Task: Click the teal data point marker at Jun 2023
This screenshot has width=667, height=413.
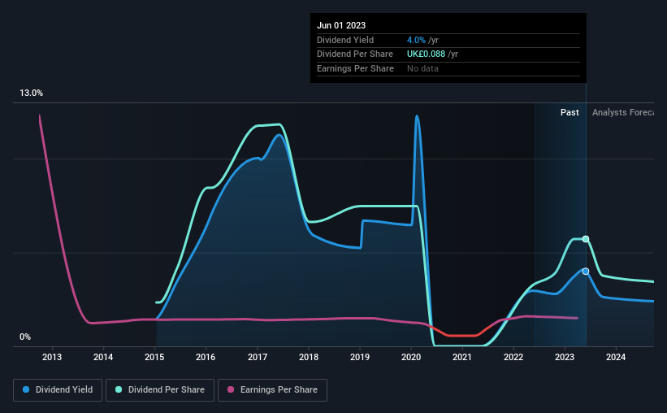Action: tap(586, 239)
